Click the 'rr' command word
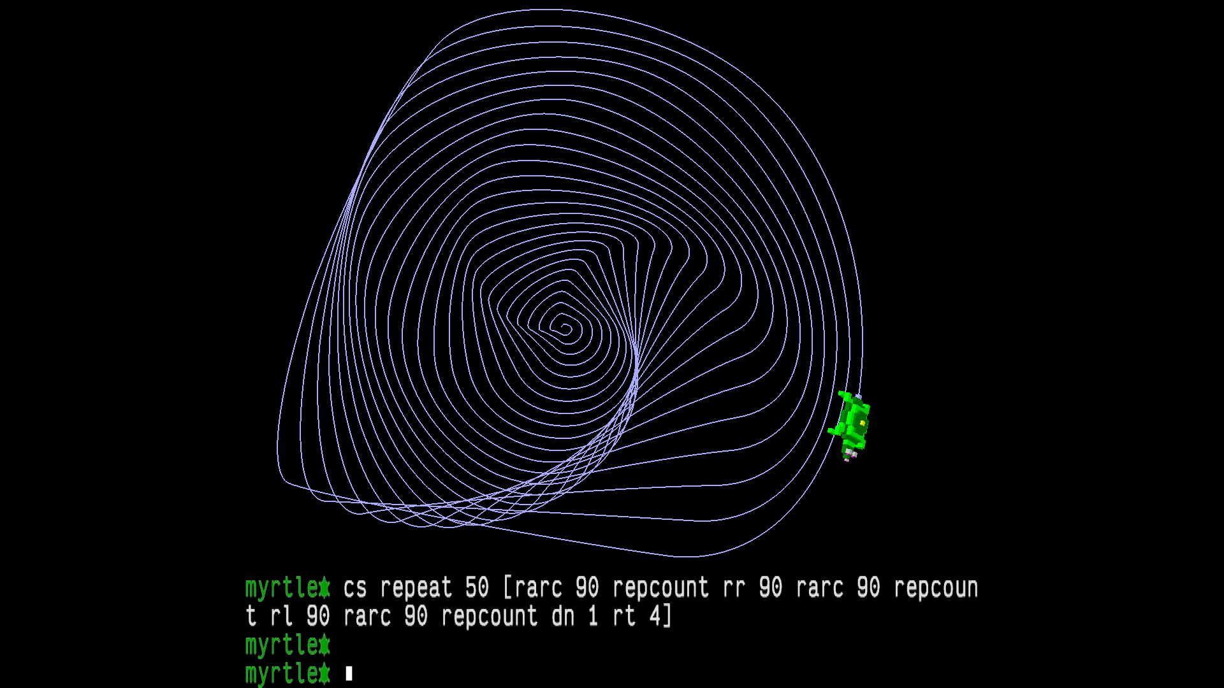1224x688 pixels. tap(734, 588)
